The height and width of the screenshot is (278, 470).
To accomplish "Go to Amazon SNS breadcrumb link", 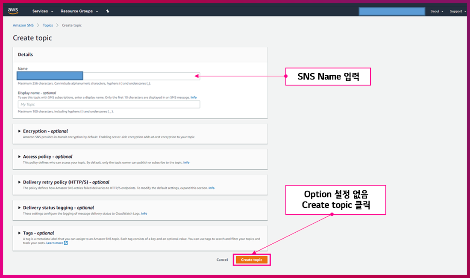I will click(23, 25).
